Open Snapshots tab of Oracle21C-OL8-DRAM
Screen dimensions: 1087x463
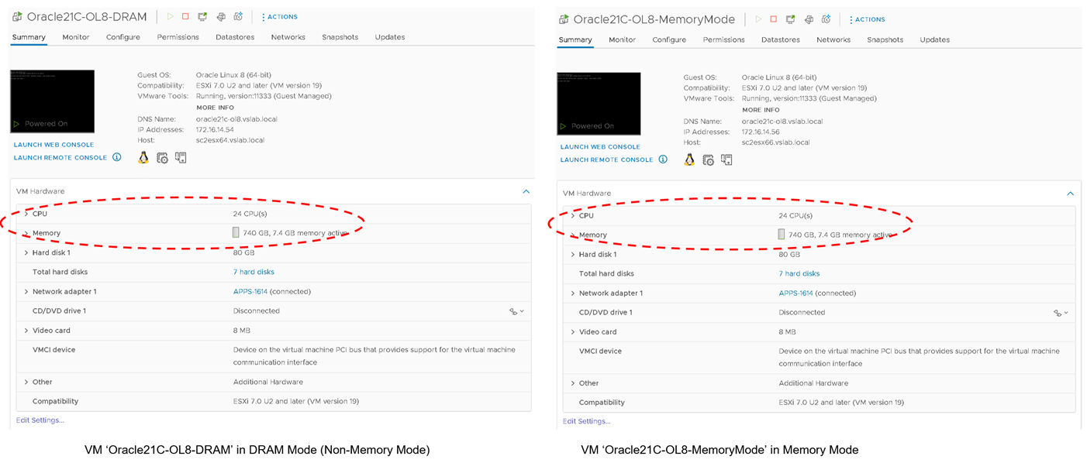point(340,37)
